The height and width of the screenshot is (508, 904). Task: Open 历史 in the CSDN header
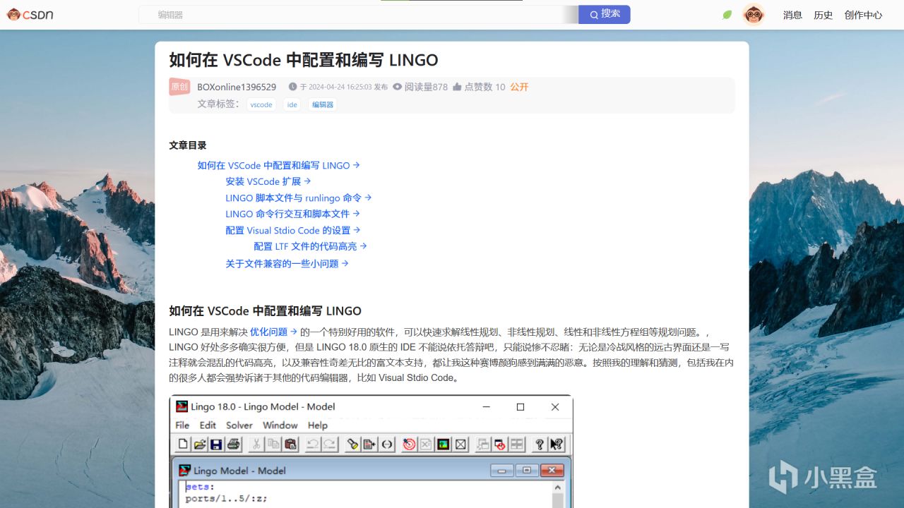823,15
